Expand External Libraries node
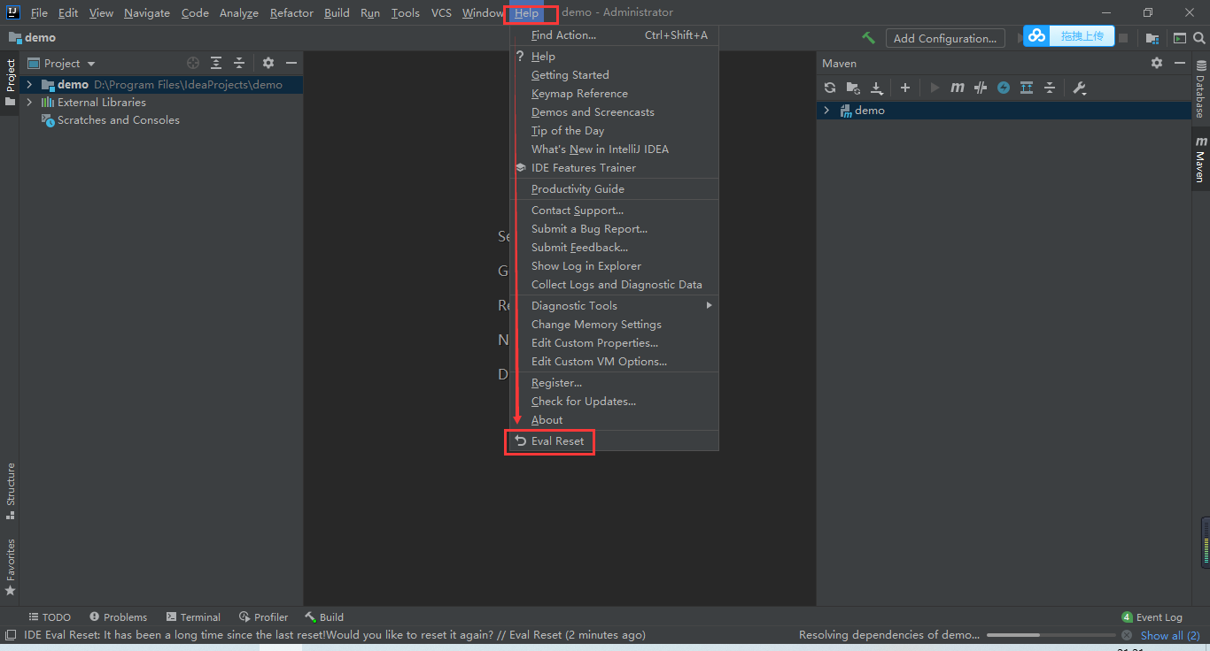Viewport: 1210px width, 651px height. pos(29,103)
